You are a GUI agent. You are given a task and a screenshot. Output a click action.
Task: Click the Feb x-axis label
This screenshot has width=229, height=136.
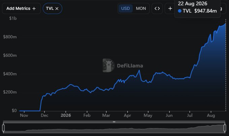[x=87, y=115]
